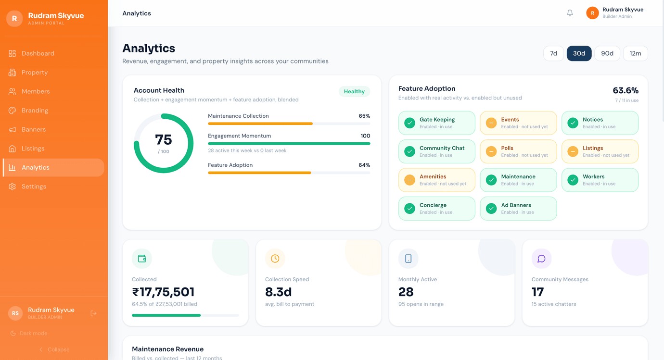Open notifications bell icon

tap(570, 13)
